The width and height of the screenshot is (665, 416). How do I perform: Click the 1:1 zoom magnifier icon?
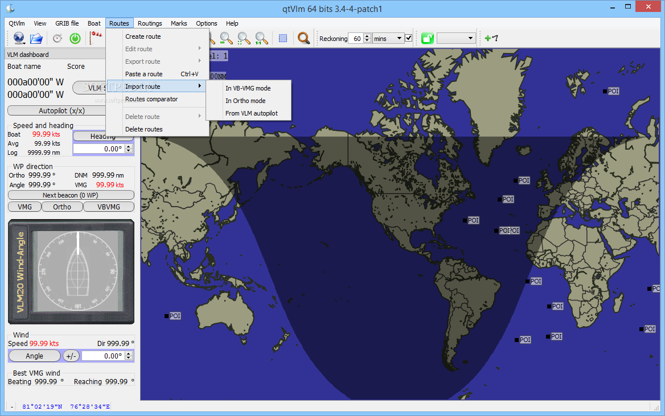(261, 38)
